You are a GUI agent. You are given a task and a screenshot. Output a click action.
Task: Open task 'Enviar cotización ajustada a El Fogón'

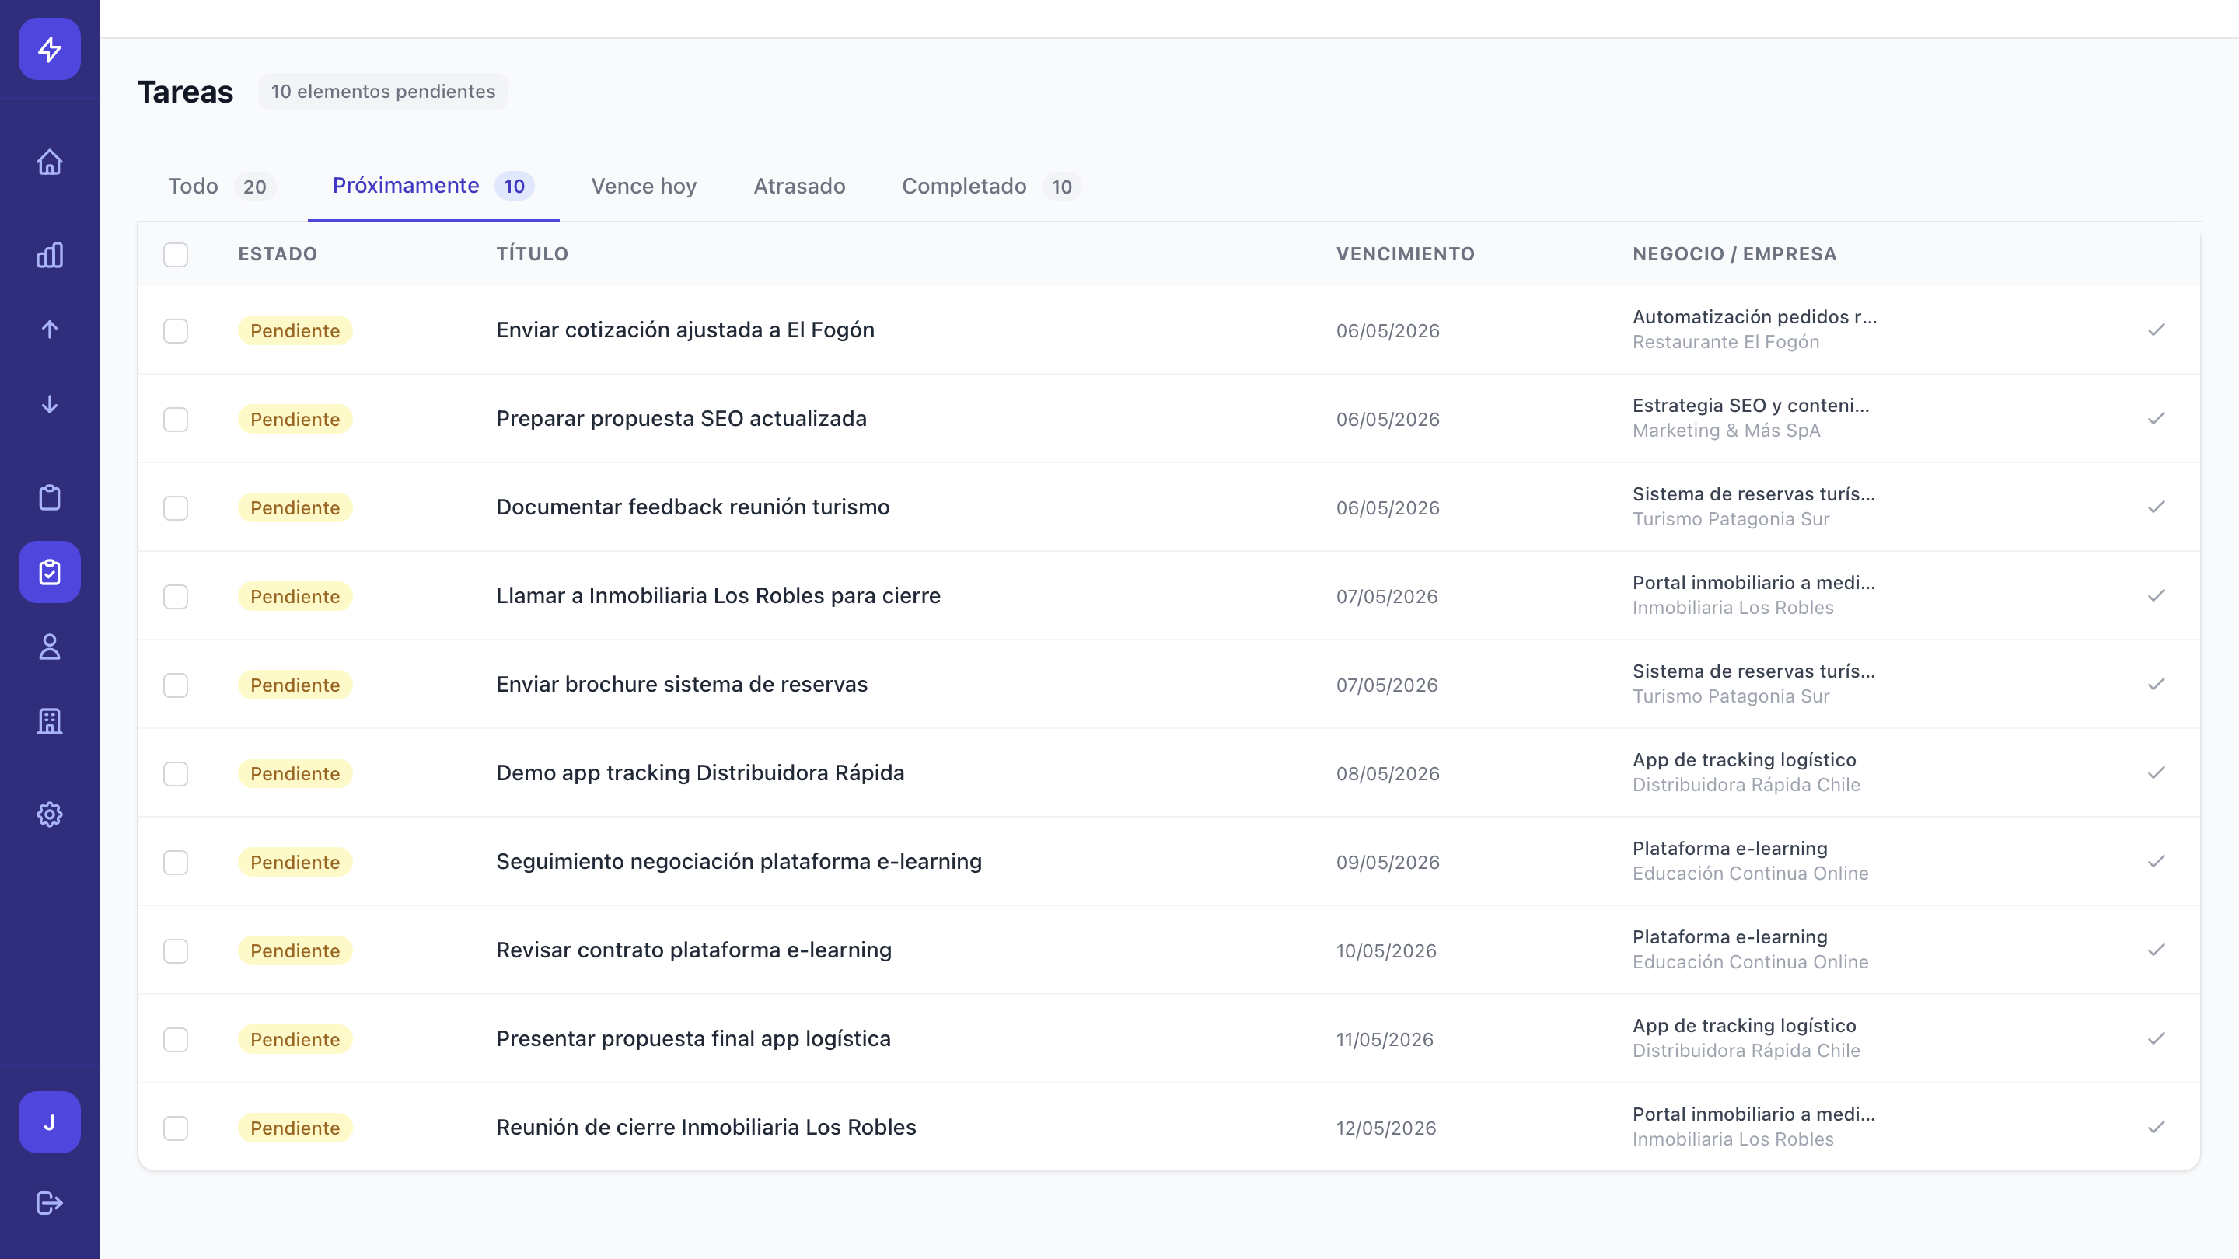(x=685, y=330)
